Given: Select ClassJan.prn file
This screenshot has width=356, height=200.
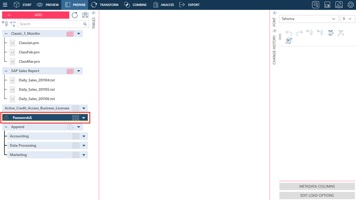Looking at the screenshot, I should 29,43.
